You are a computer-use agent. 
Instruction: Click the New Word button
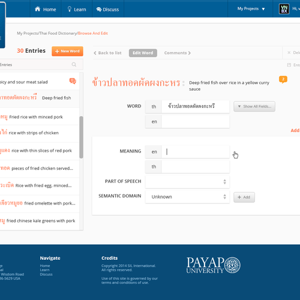[67, 51]
